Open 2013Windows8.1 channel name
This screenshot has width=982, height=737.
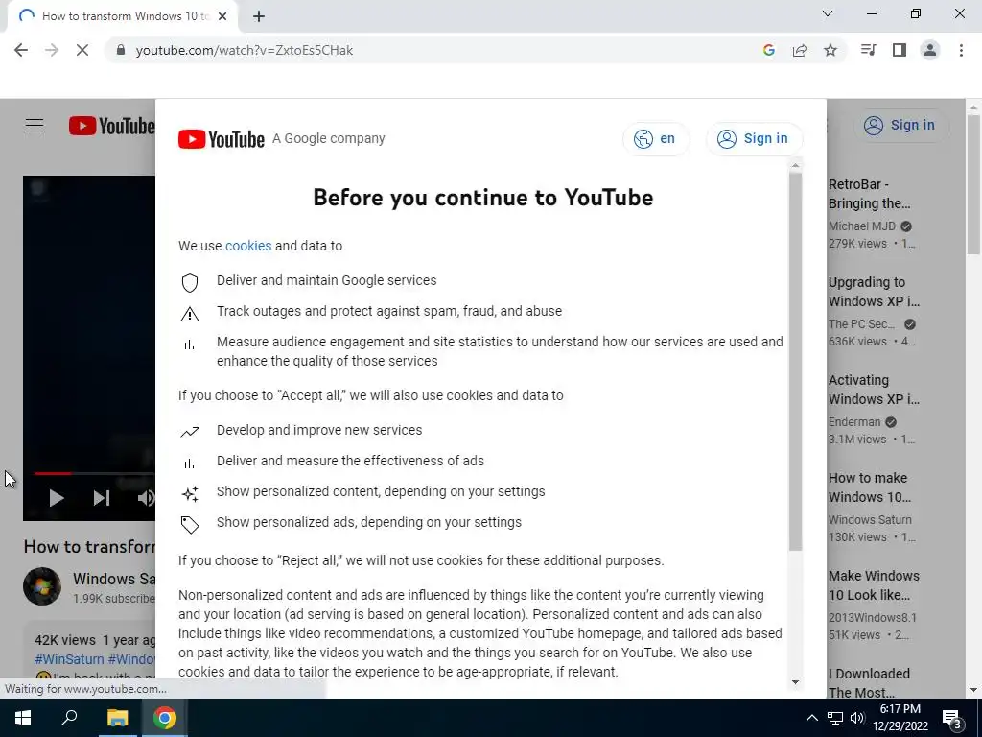click(873, 617)
